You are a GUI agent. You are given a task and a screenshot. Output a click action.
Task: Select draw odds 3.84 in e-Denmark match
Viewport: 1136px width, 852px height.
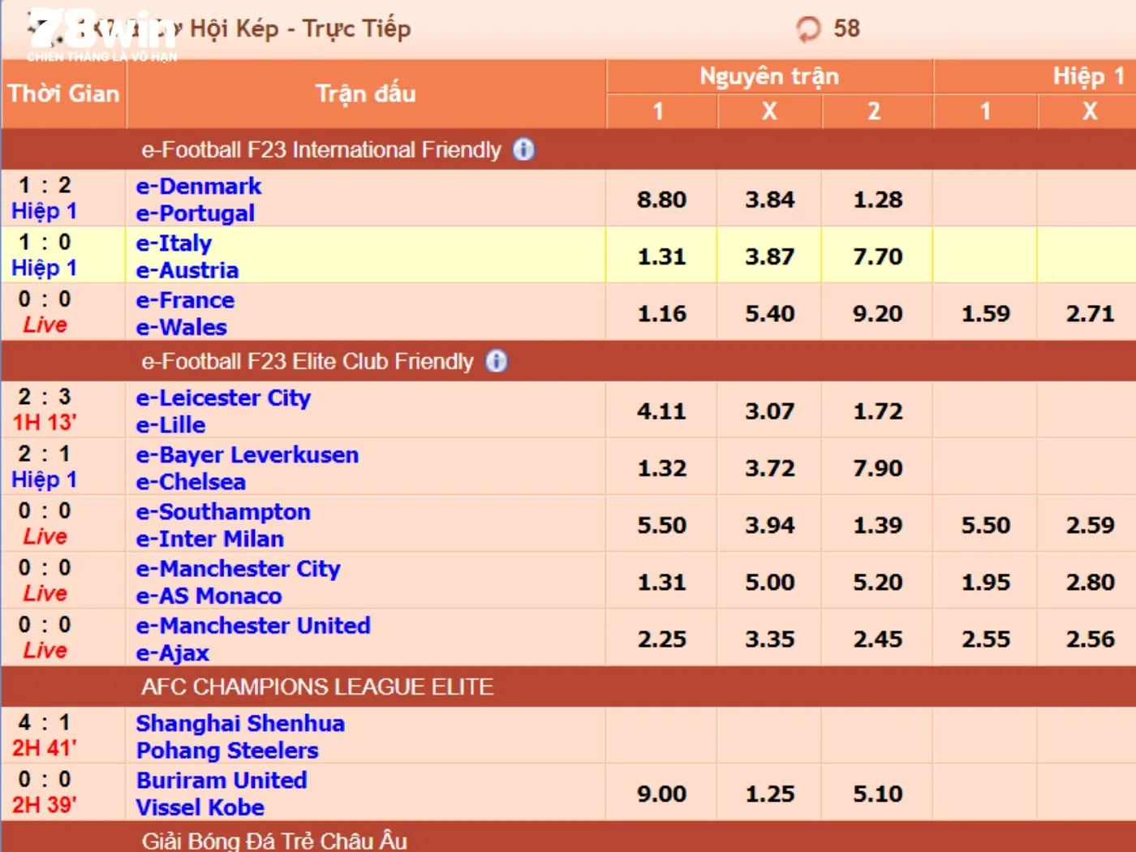coord(770,199)
